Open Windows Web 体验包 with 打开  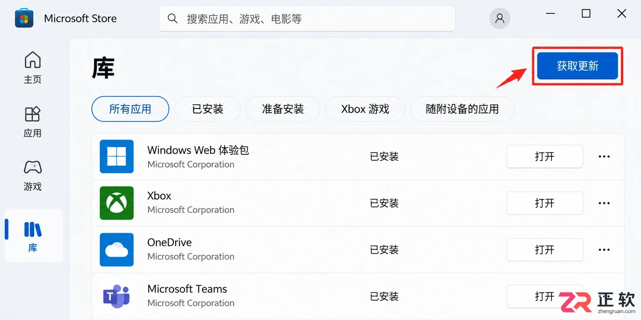545,156
